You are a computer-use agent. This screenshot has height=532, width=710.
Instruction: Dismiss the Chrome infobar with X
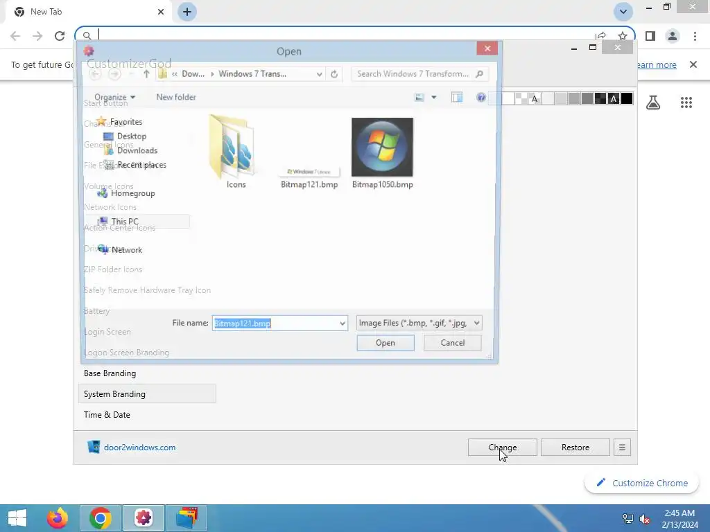point(693,64)
